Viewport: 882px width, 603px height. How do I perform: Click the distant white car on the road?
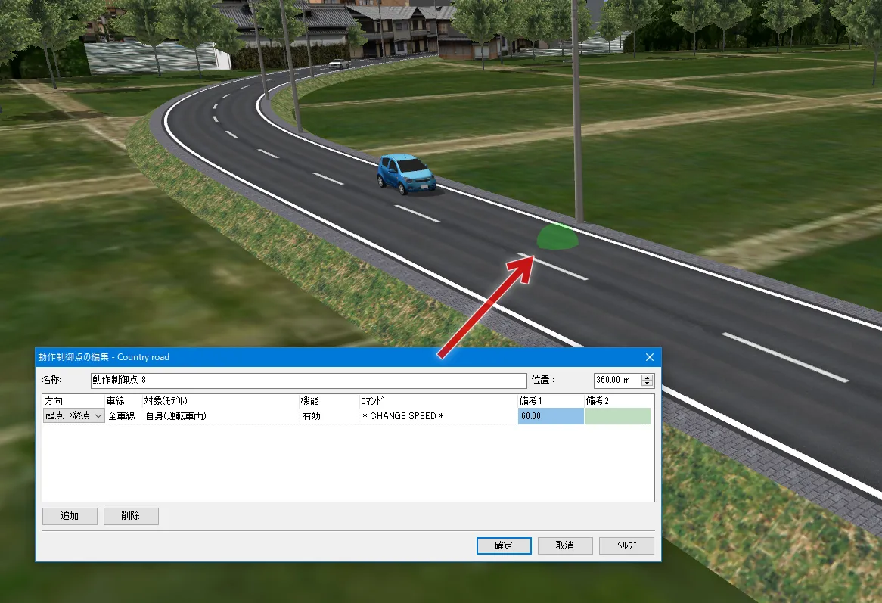339,64
